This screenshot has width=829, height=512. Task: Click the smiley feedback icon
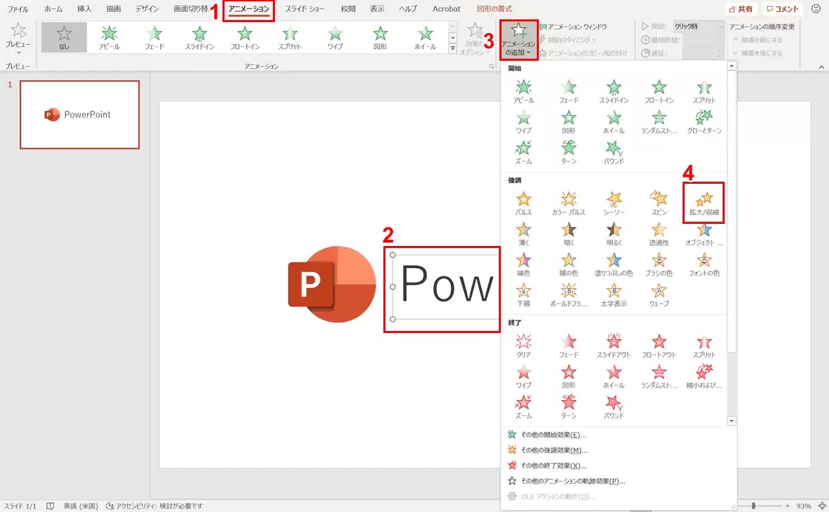(816, 9)
